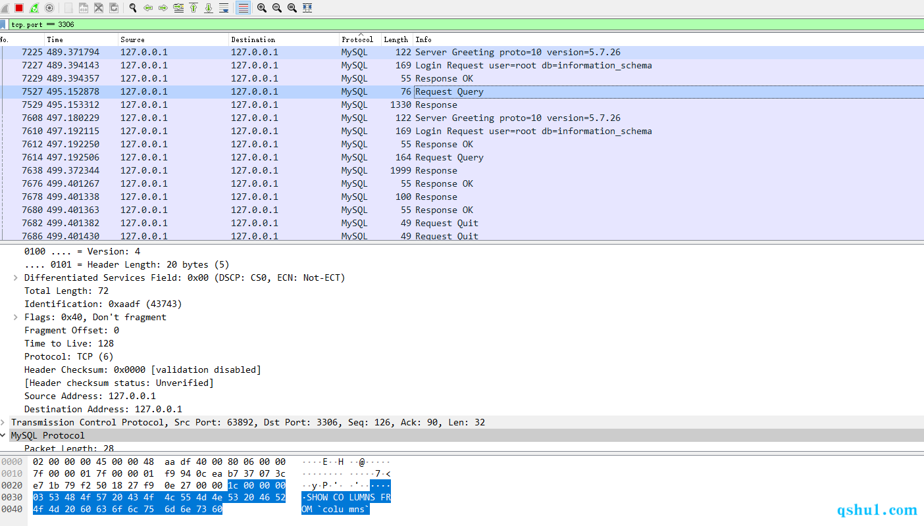Select Time to Live: 128 field
Image resolution: width=924 pixels, height=526 pixels.
(69, 343)
